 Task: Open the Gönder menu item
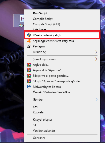click(62, 100)
